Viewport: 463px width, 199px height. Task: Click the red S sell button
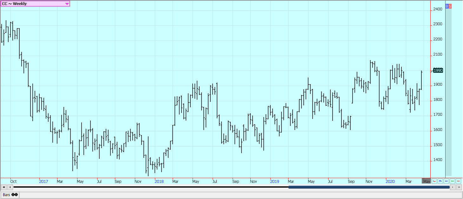[450, 6]
